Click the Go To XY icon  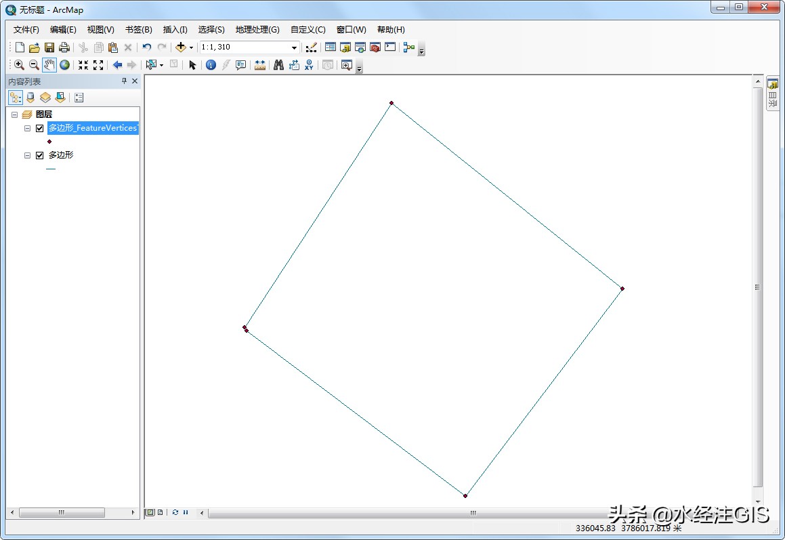[x=309, y=64]
